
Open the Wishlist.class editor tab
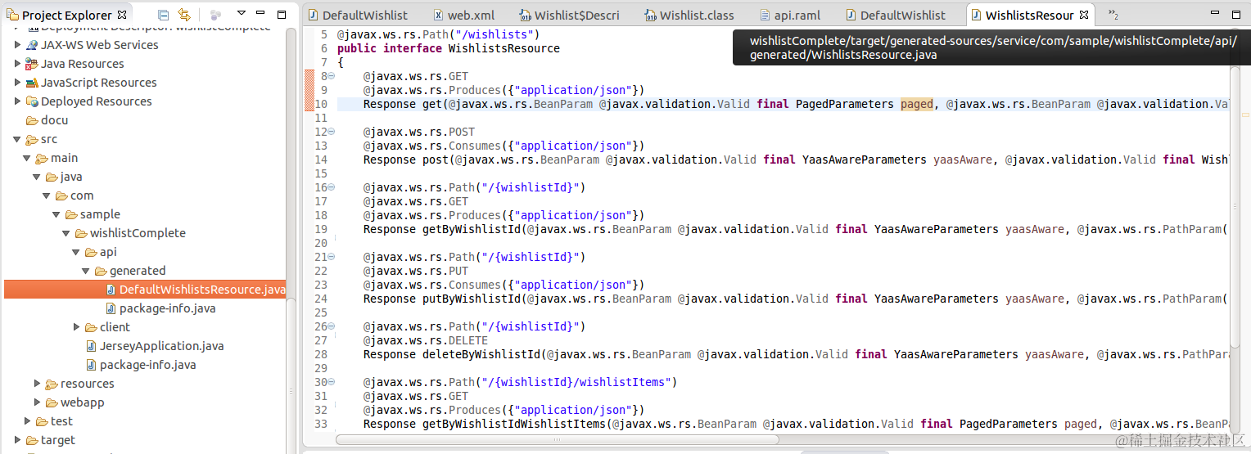(x=689, y=15)
